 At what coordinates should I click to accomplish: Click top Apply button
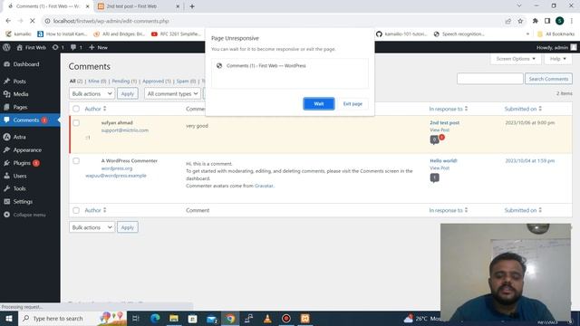128,94
